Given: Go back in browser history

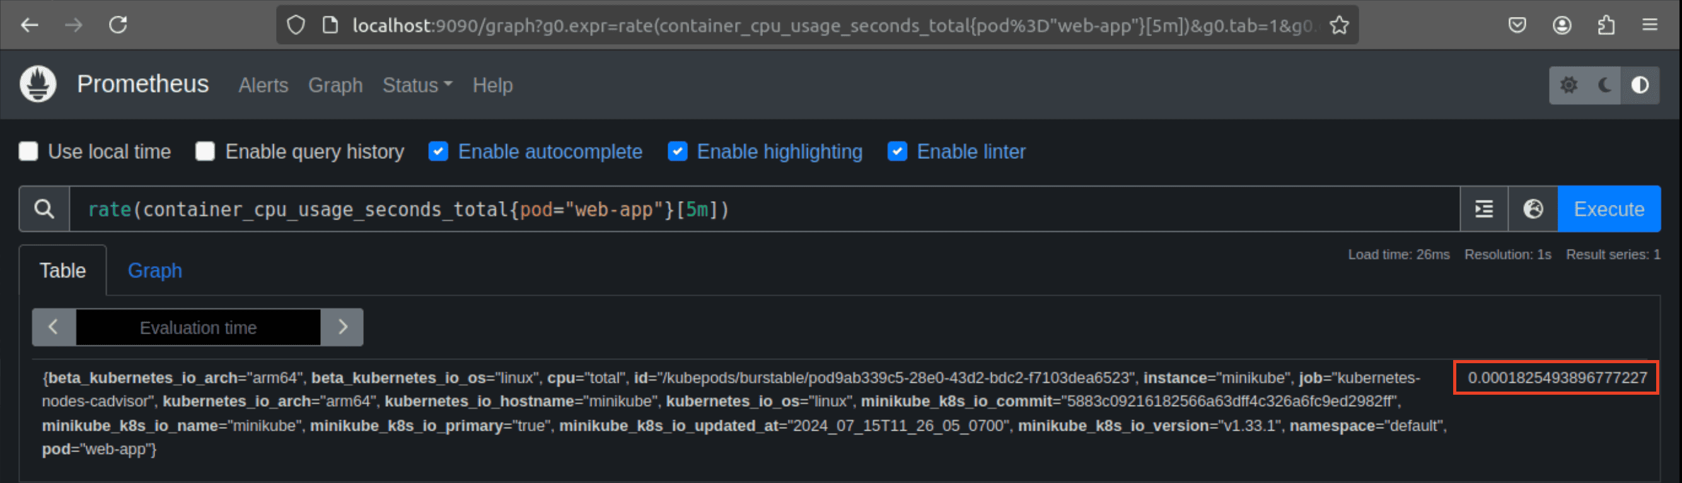Looking at the screenshot, I should click(30, 25).
